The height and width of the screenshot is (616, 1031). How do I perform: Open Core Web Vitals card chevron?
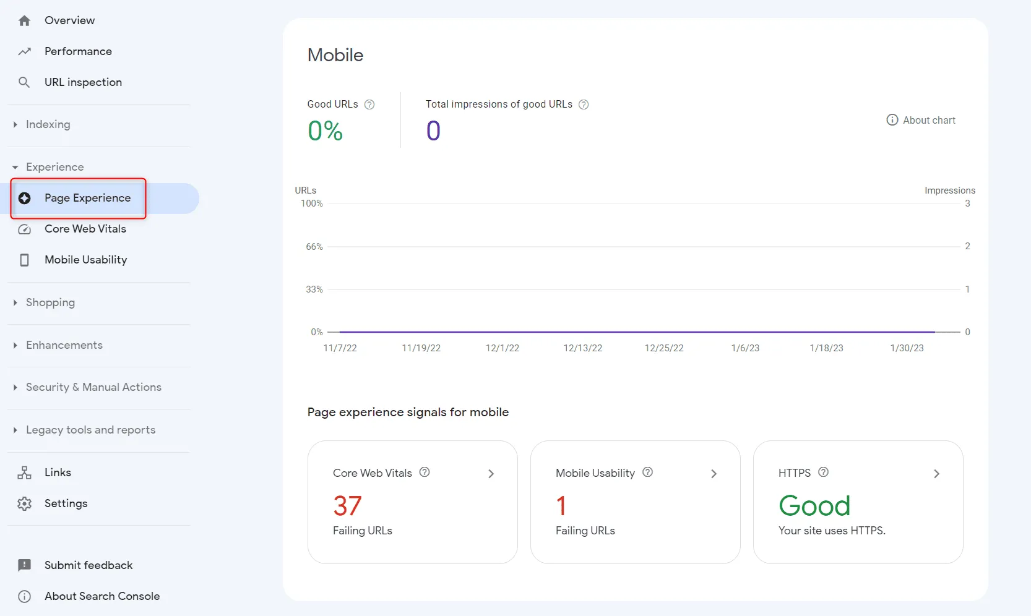pos(491,474)
